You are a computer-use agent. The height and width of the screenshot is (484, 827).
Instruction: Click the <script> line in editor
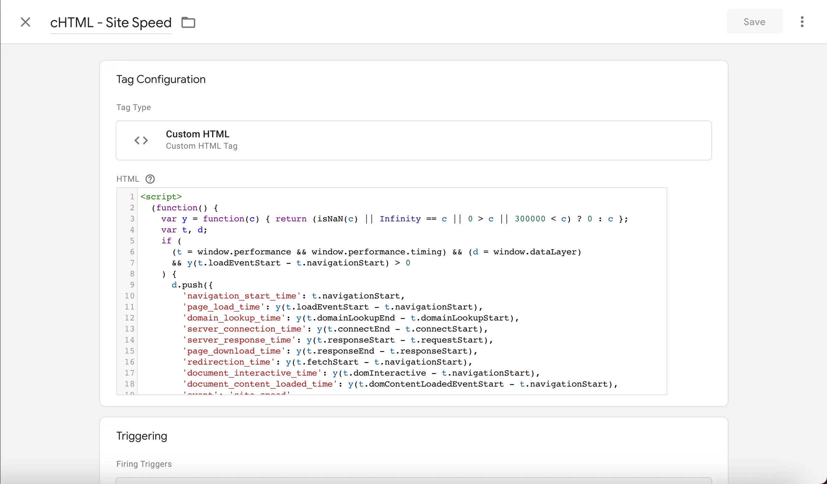point(161,197)
